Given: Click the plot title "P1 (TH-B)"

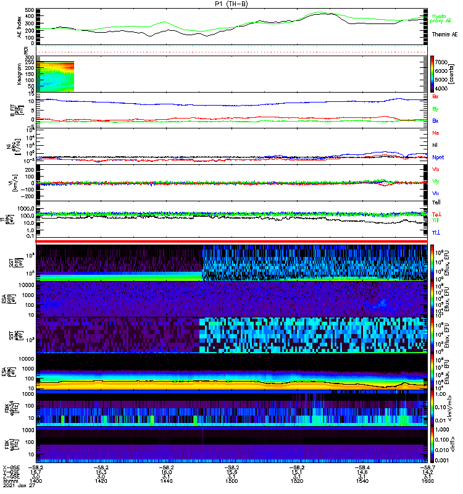Looking at the screenshot, I should coord(231,4).
